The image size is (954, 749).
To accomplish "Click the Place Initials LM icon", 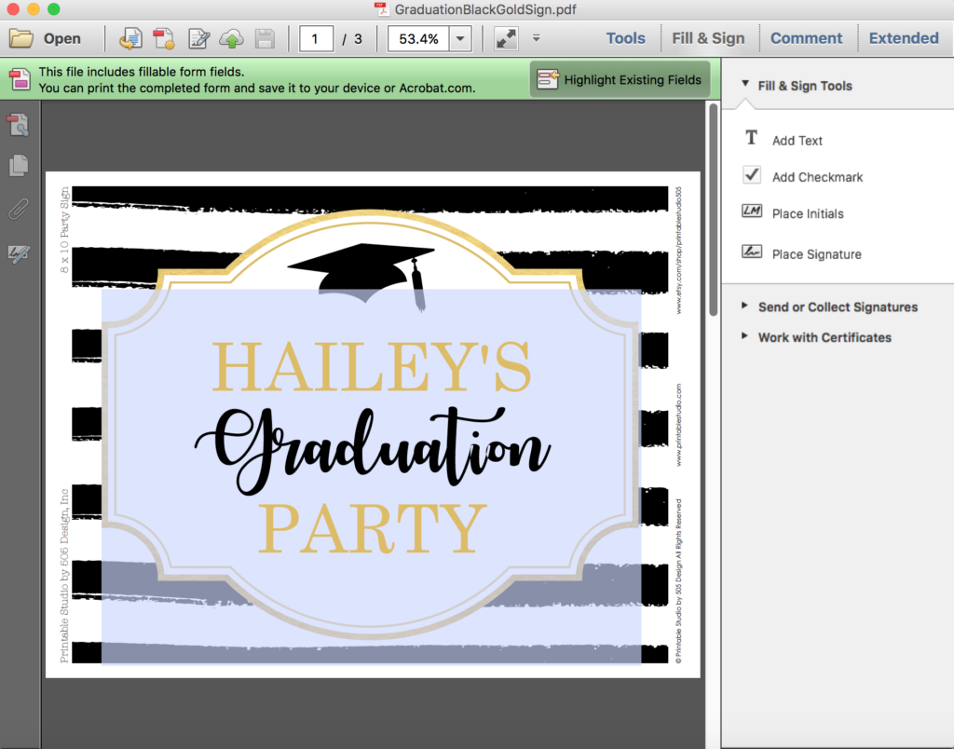I will coord(752,211).
